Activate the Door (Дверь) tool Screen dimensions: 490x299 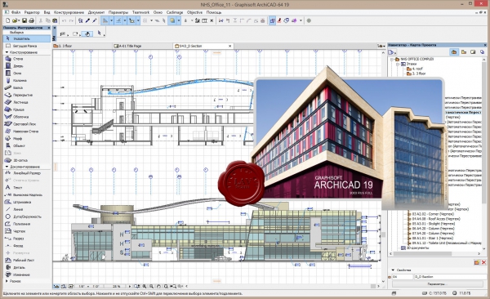click(x=26, y=66)
